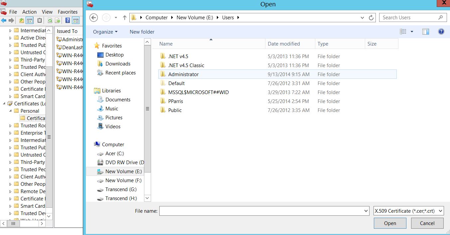This screenshot has width=450, height=235.
Task: Click the Back arrow in Open dialog
Action: (94, 18)
